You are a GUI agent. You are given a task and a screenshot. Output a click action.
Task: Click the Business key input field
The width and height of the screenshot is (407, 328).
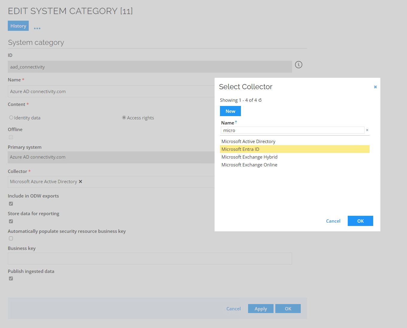point(150,259)
